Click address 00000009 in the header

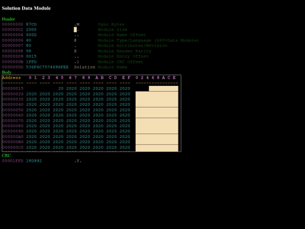tap(12, 57)
